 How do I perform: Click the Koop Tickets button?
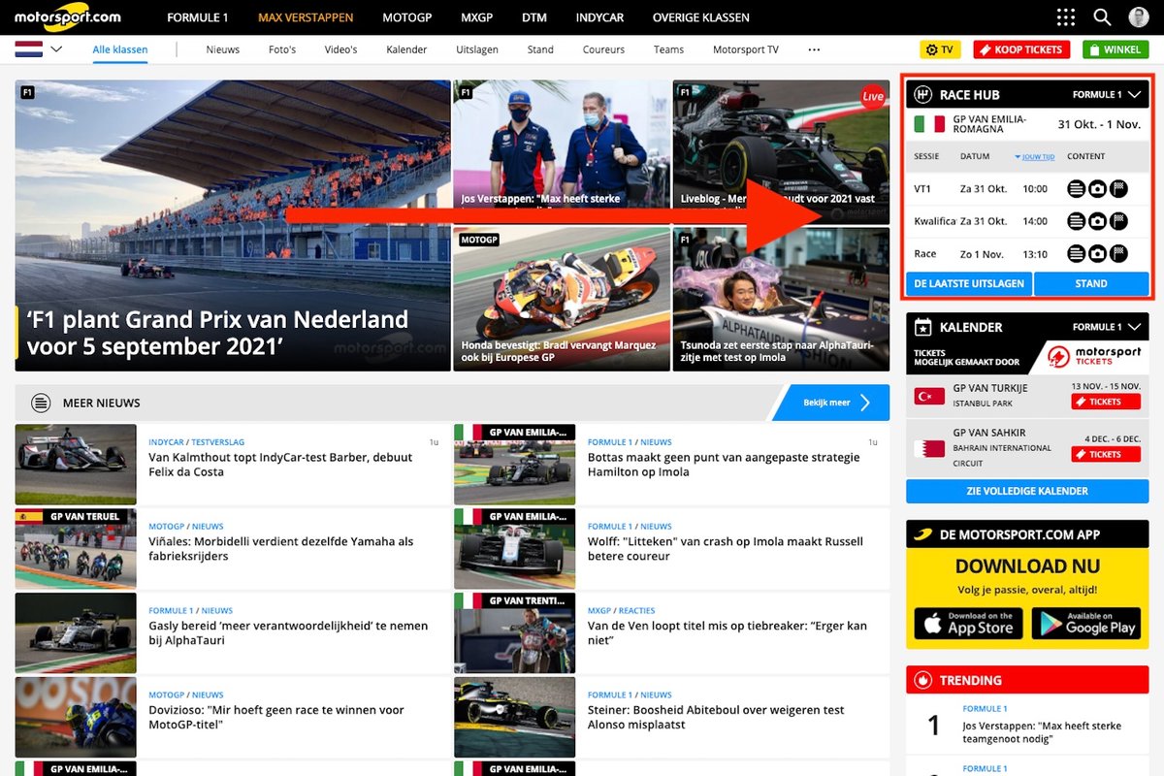tap(1021, 49)
